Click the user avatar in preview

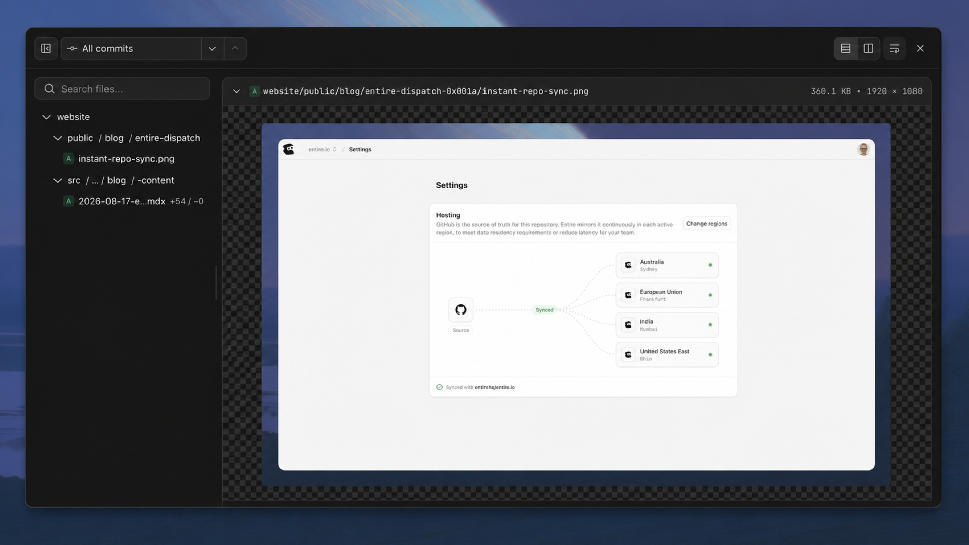(x=864, y=149)
